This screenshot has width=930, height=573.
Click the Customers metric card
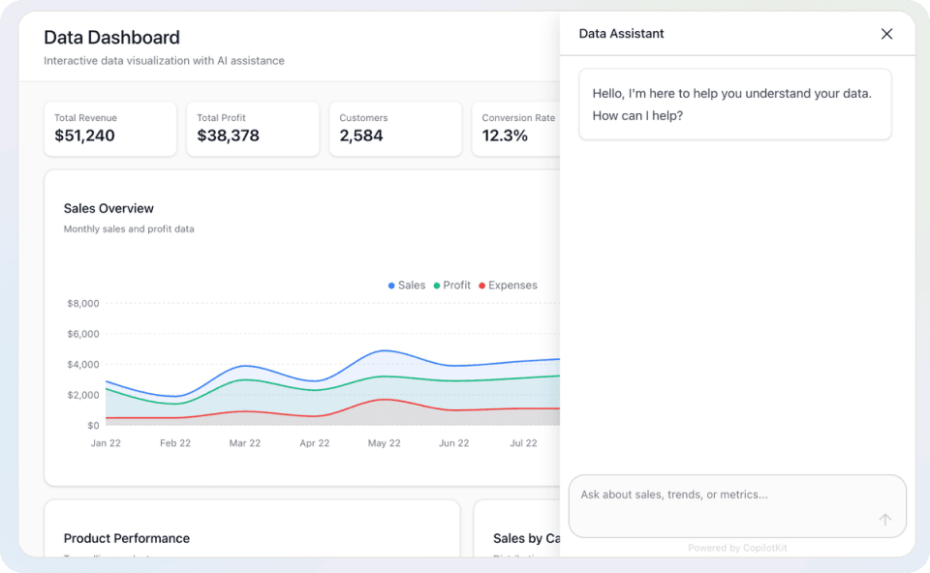point(395,129)
